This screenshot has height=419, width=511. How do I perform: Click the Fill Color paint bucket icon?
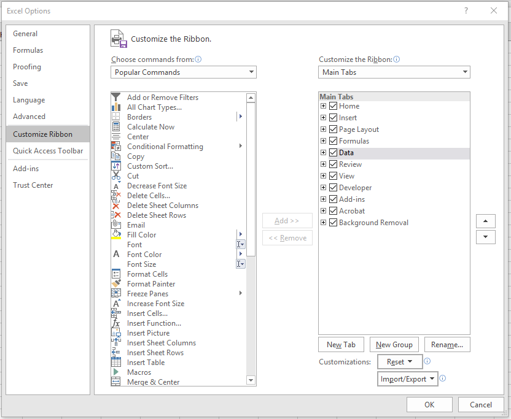pos(116,235)
